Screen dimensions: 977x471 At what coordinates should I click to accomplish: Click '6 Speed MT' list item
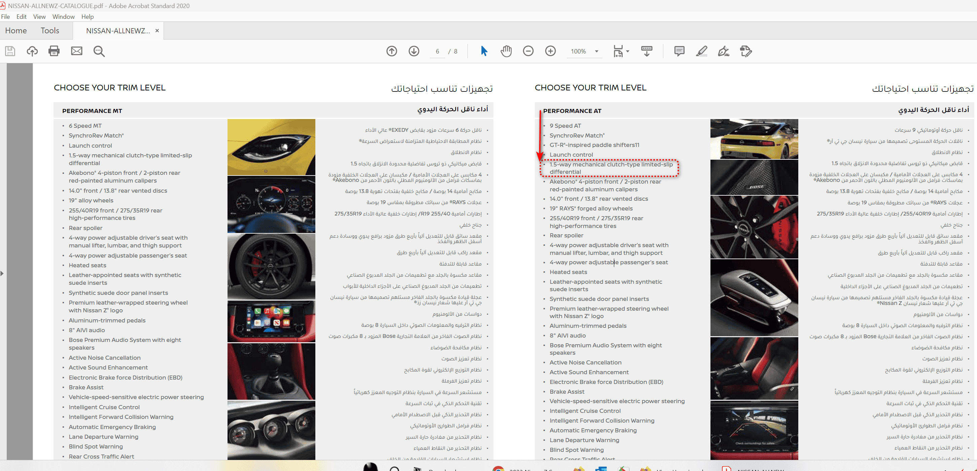(85, 126)
